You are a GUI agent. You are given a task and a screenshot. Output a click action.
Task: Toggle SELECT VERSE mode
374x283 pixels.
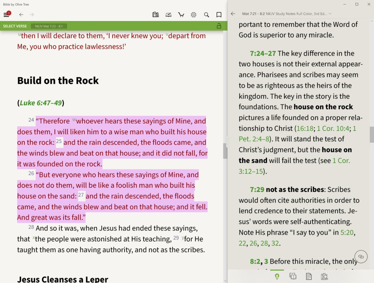tap(15, 26)
